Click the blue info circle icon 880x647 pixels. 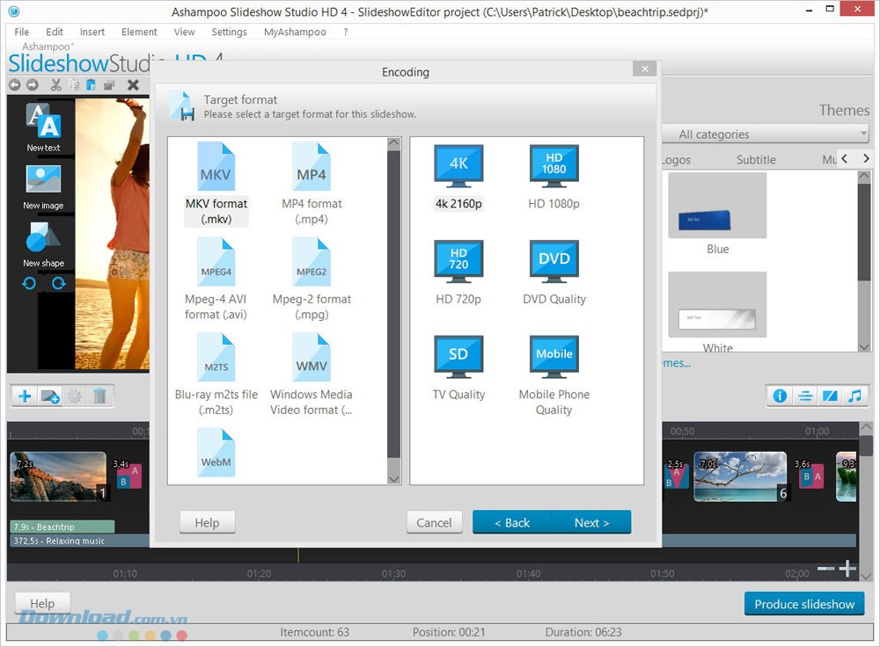coord(779,396)
